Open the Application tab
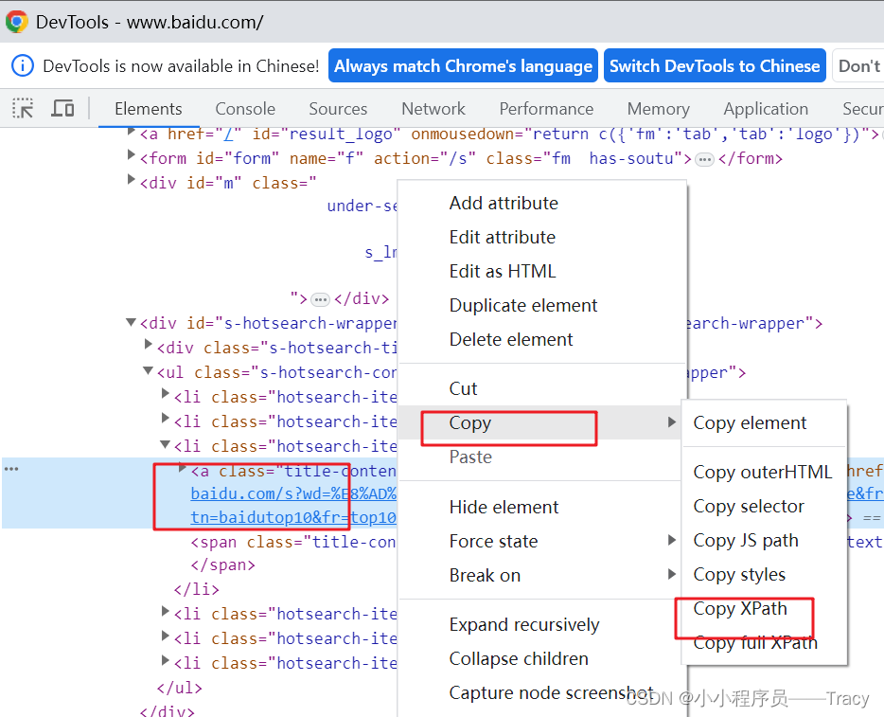 click(766, 108)
